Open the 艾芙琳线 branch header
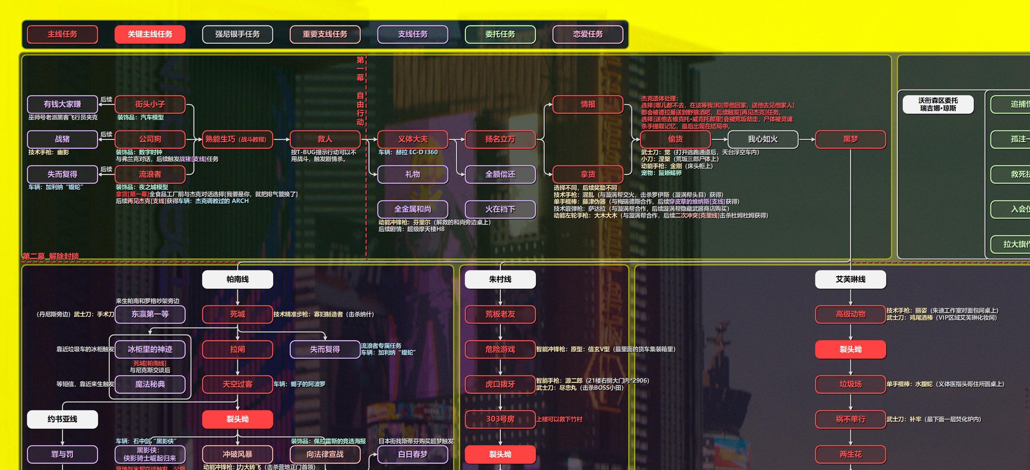 [850, 279]
